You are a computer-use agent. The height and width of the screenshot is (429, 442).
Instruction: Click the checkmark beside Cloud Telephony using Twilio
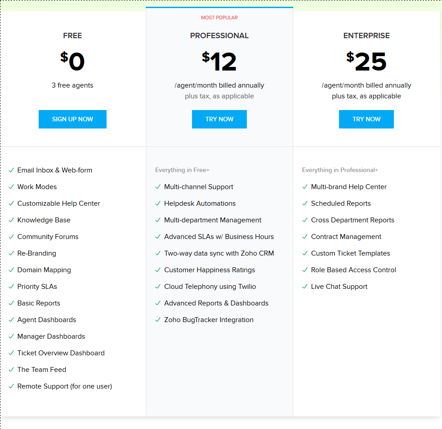[x=158, y=287]
